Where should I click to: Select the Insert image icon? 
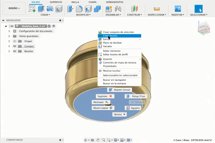178,9
